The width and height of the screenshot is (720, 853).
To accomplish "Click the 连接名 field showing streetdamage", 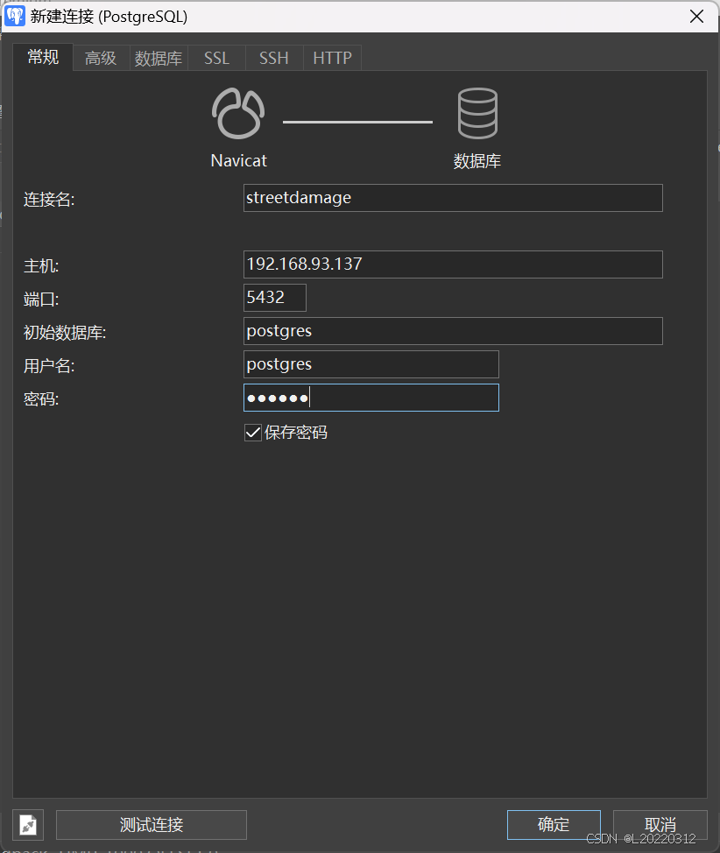I will [x=452, y=198].
